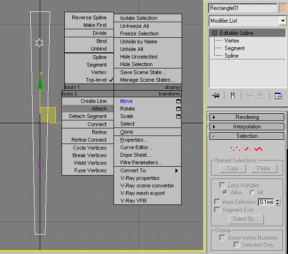Select the red Spline sub-object icon
The image size is (288, 254).
coord(258,149)
